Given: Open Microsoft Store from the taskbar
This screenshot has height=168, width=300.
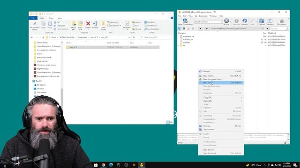Looking at the screenshot, I should [x=96, y=165].
